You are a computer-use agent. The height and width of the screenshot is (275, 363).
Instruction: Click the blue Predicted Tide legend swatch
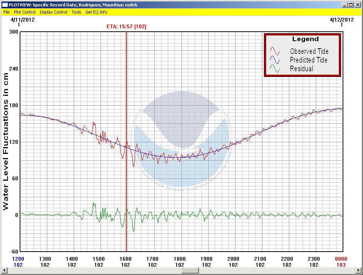pyautogui.click(x=275, y=60)
